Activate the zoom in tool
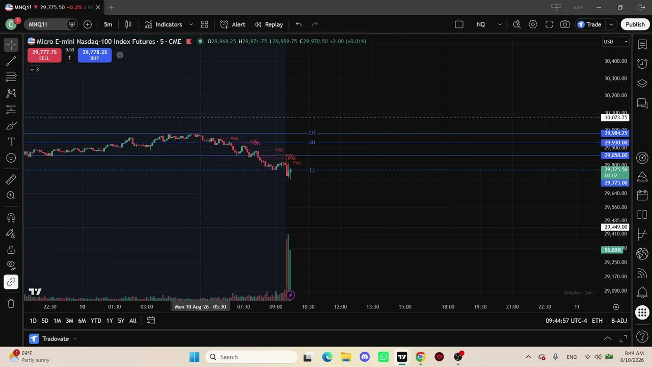Image resolution: width=652 pixels, height=367 pixels. (x=11, y=196)
